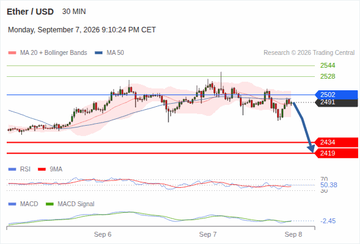Click the '9MA' legend label
The width and height of the screenshot is (360, 244).
click(56, 170)
